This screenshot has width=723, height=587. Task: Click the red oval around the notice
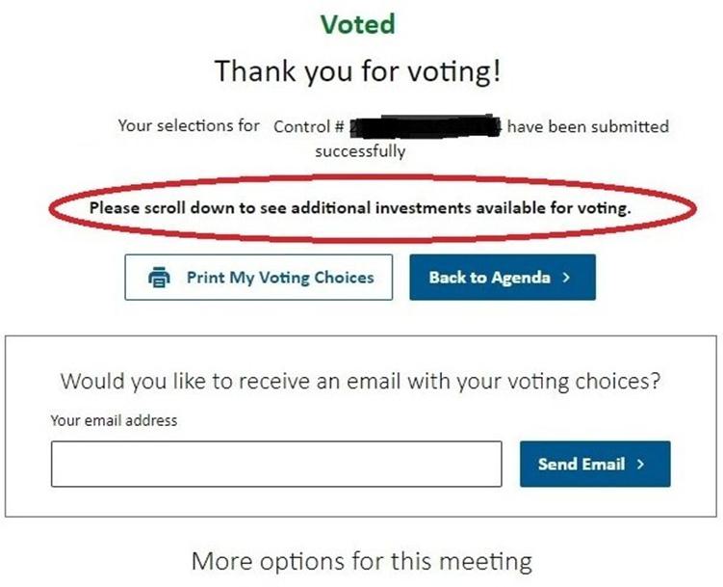pyautogui.click(x=58, y=208)
